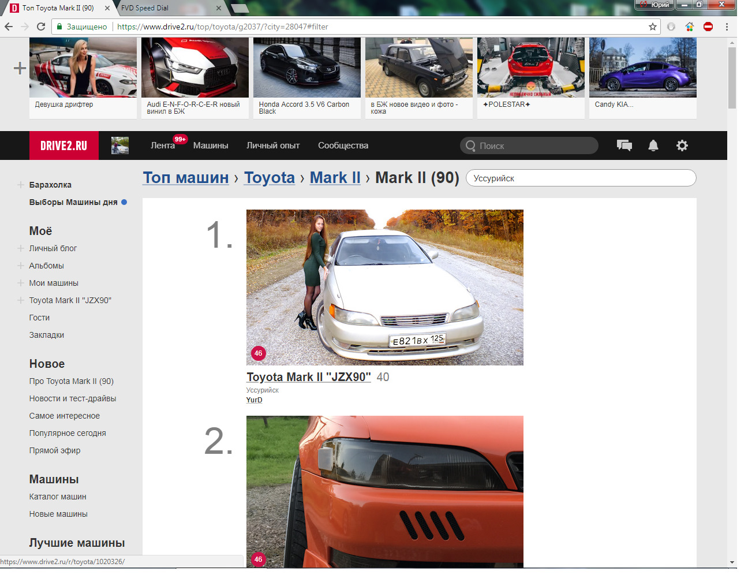Open the Моё sidebar heading

click(40, 231)
